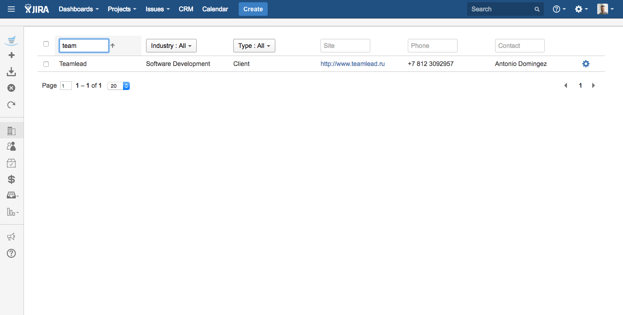Click the circled X icon in sidebar

(12, 88)
